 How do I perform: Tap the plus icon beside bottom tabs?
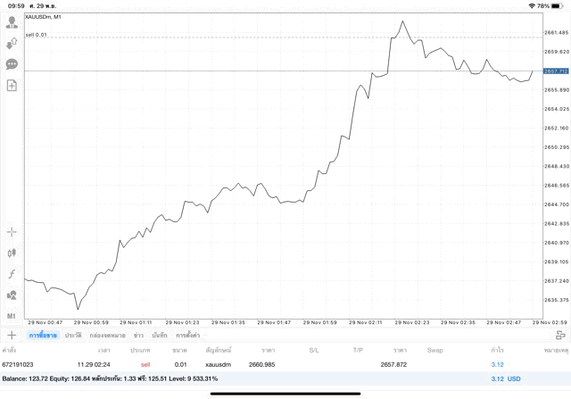(x=12, y=335)
